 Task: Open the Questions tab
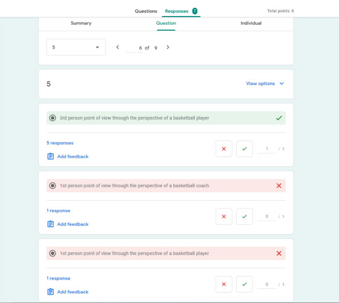146,11
